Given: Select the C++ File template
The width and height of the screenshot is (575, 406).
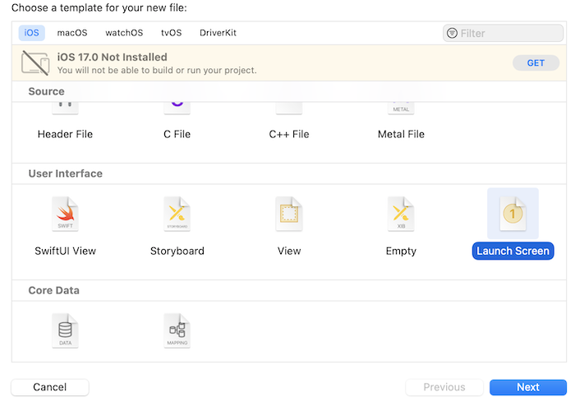Looking at the screenshot, I should pyautogui.click(x=289, y=133).
